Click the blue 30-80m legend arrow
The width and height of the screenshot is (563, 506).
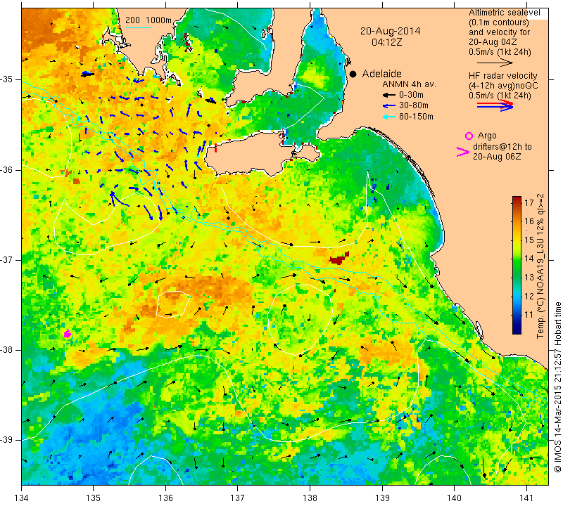[388, 106]
